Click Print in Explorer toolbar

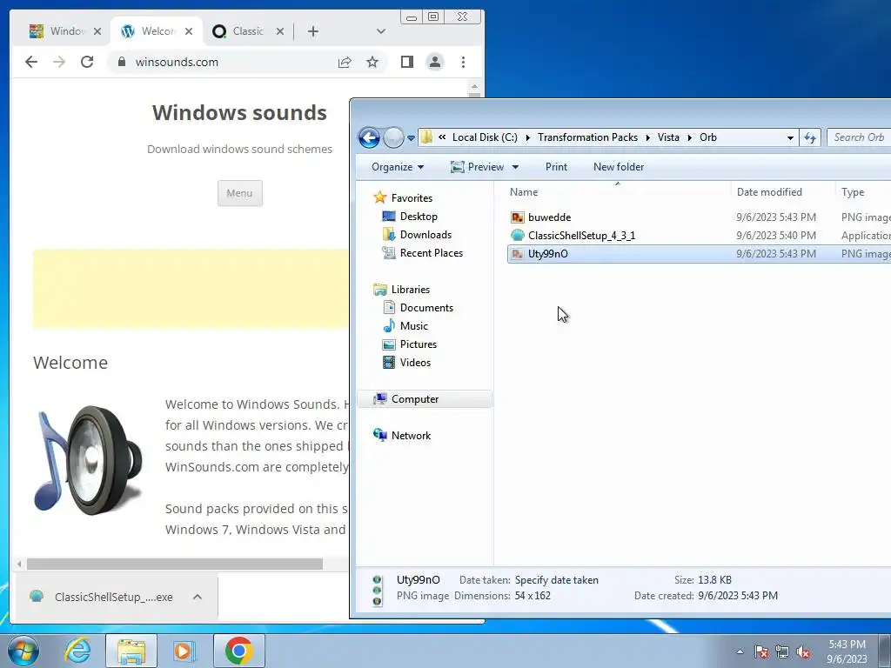click(x=556, y=167)
